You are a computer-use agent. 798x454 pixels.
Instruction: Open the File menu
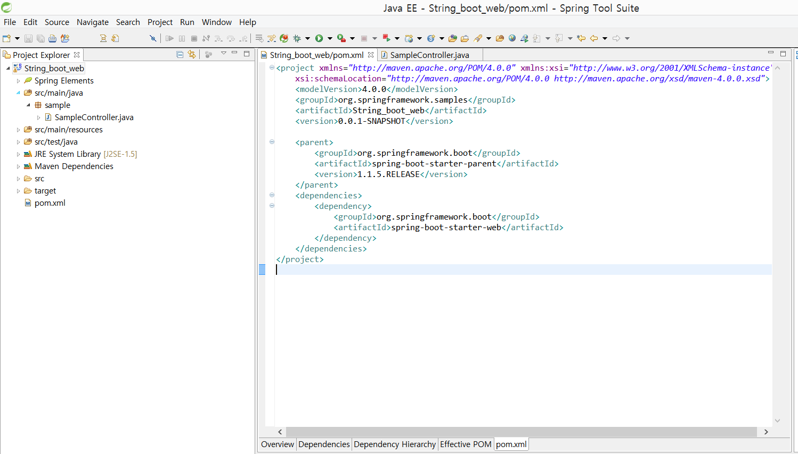click(10, 22)
